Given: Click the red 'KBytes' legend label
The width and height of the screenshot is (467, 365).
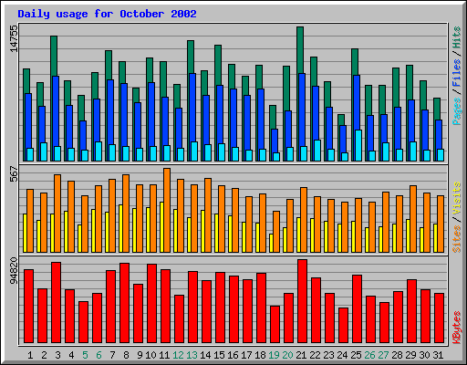Looking at the screenshot, I should [456, 328].
